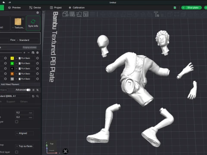The height and width of the screenshot is (155, 207).
Task: Add a model with the cube icon
Action: [66, 14]
